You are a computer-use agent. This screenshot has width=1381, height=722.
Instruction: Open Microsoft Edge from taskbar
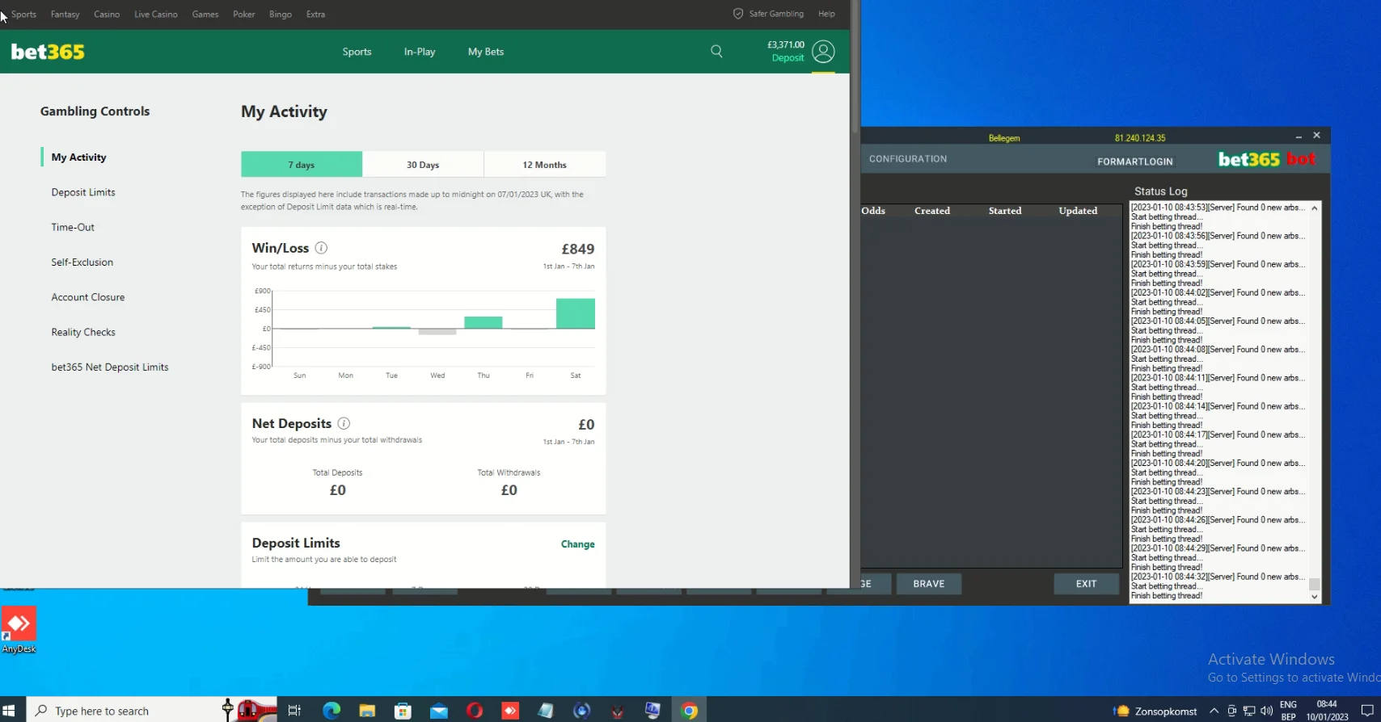[332, 711]
